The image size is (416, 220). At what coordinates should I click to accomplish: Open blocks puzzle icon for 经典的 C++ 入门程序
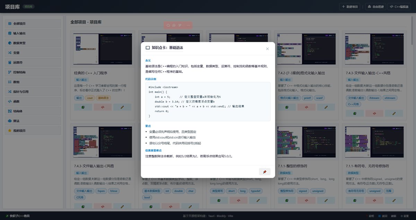[x=83, y=107]
